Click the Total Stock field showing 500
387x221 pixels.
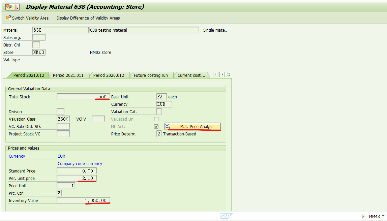pos(83,97)
